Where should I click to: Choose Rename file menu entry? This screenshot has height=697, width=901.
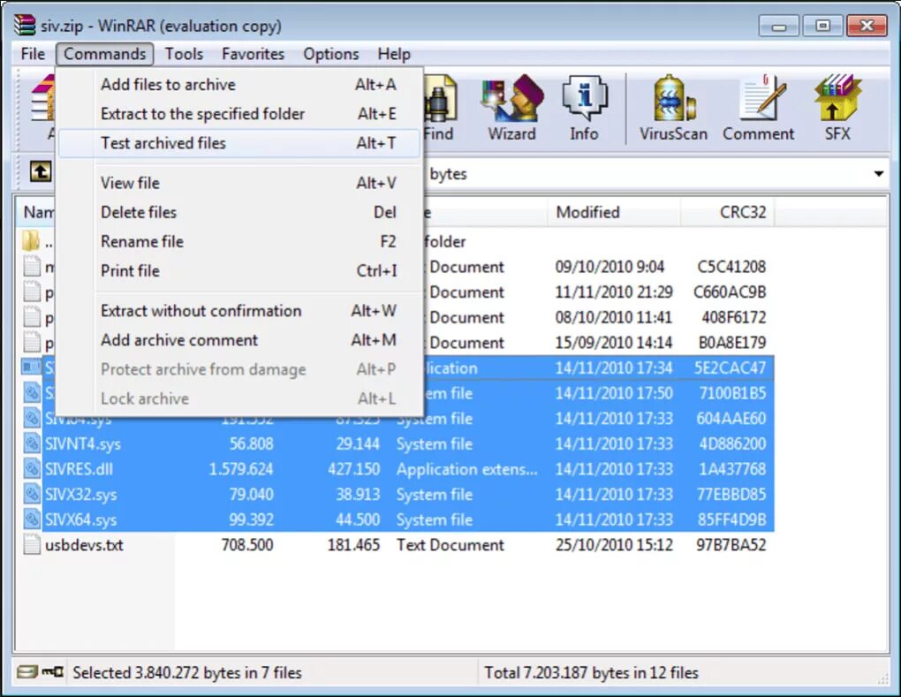click(x=239, y=241)
